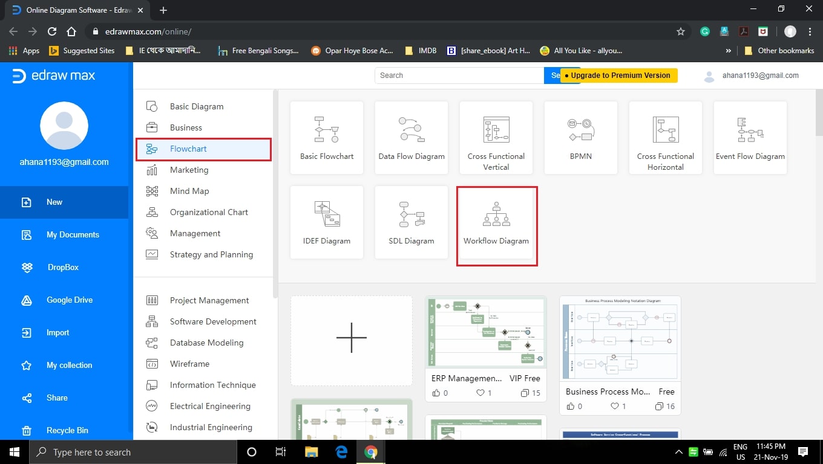Expand the Other bookmarks folder
This screenshot has width=823, height=464.
coord(780,51)
